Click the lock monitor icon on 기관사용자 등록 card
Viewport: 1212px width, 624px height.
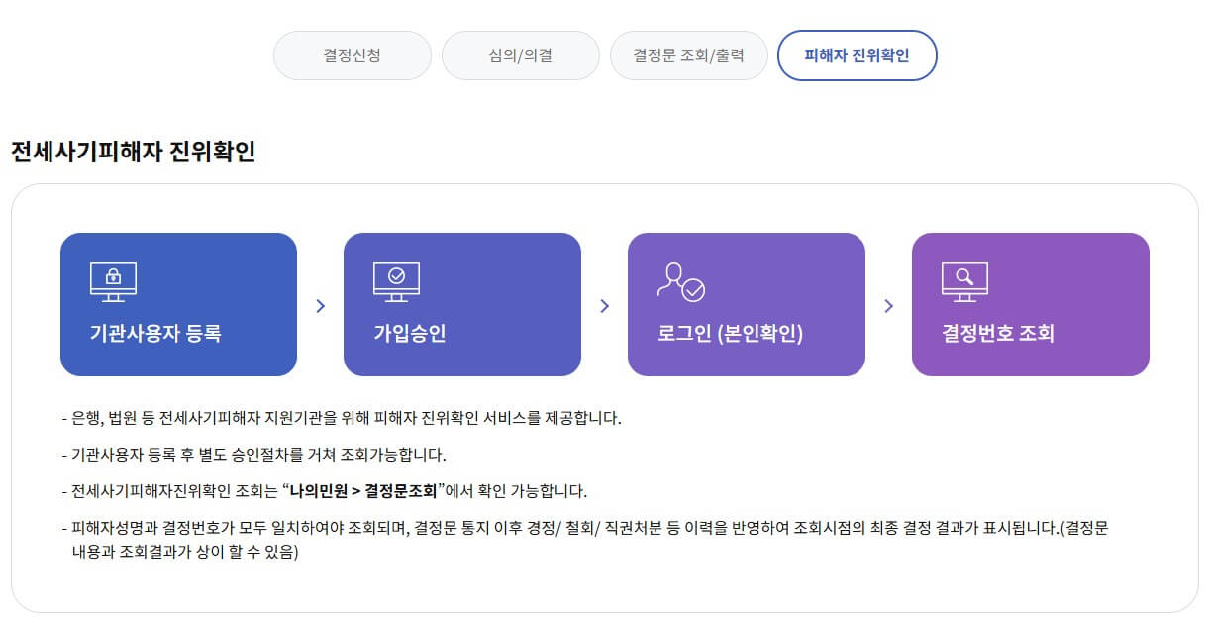[x=113, y=280]
